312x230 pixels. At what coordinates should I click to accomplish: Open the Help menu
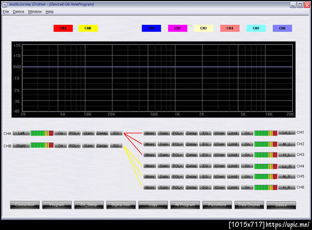49,12
